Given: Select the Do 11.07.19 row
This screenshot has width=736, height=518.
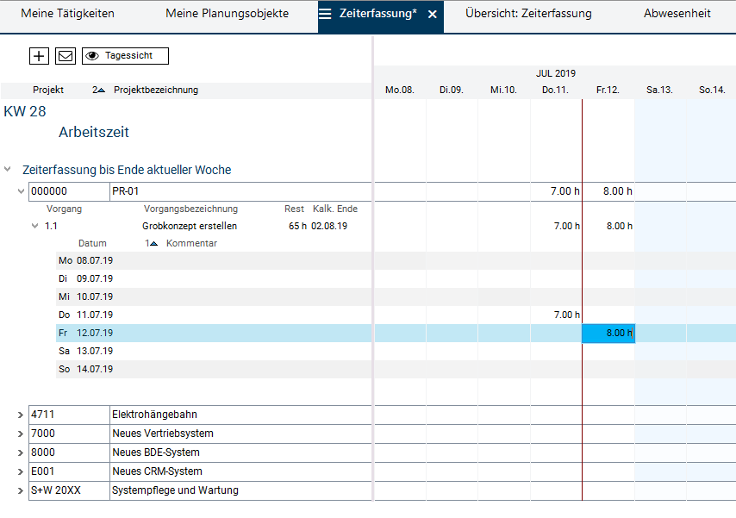Looking at the screenshot, I should (214, 315).
